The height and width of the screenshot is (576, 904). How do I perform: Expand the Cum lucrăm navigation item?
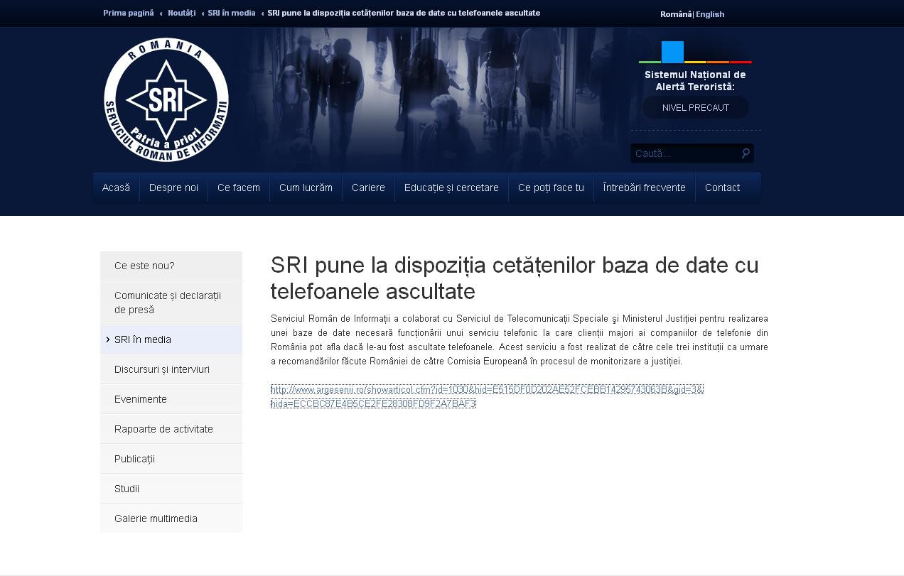point(306,187)
